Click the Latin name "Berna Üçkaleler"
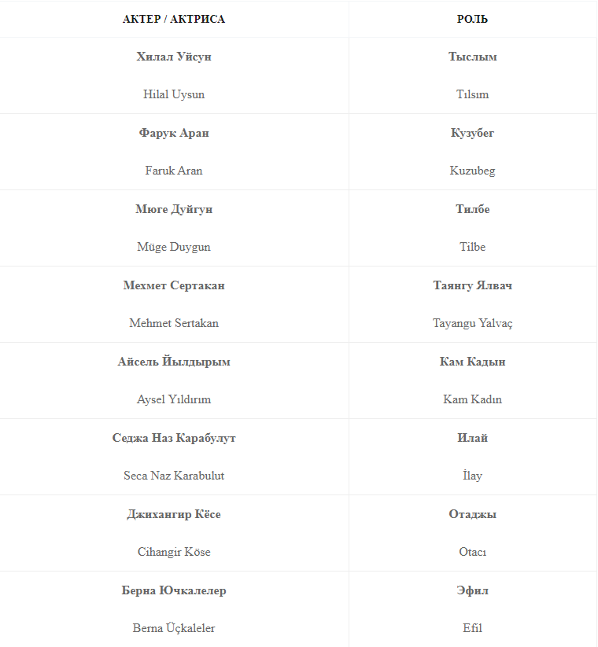 (x=174, y=628)
